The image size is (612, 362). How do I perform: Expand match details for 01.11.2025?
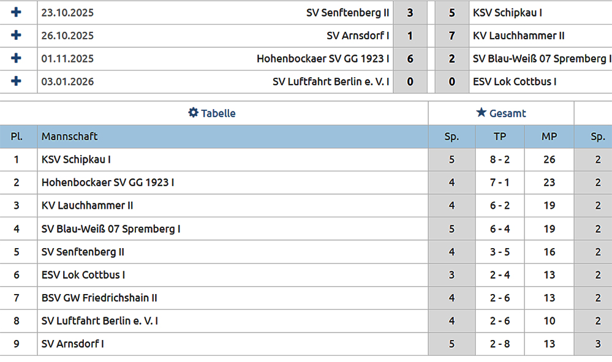(x=16, y=58)
